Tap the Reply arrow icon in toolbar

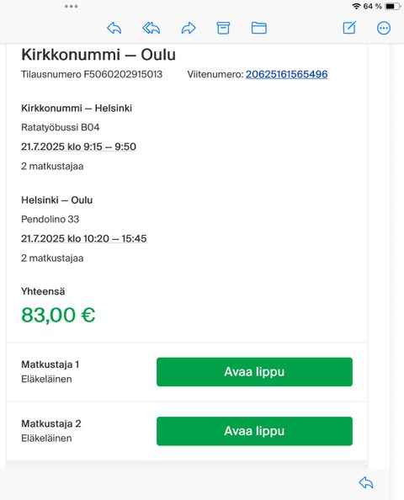pyautogui.click(x=114, y=28)
